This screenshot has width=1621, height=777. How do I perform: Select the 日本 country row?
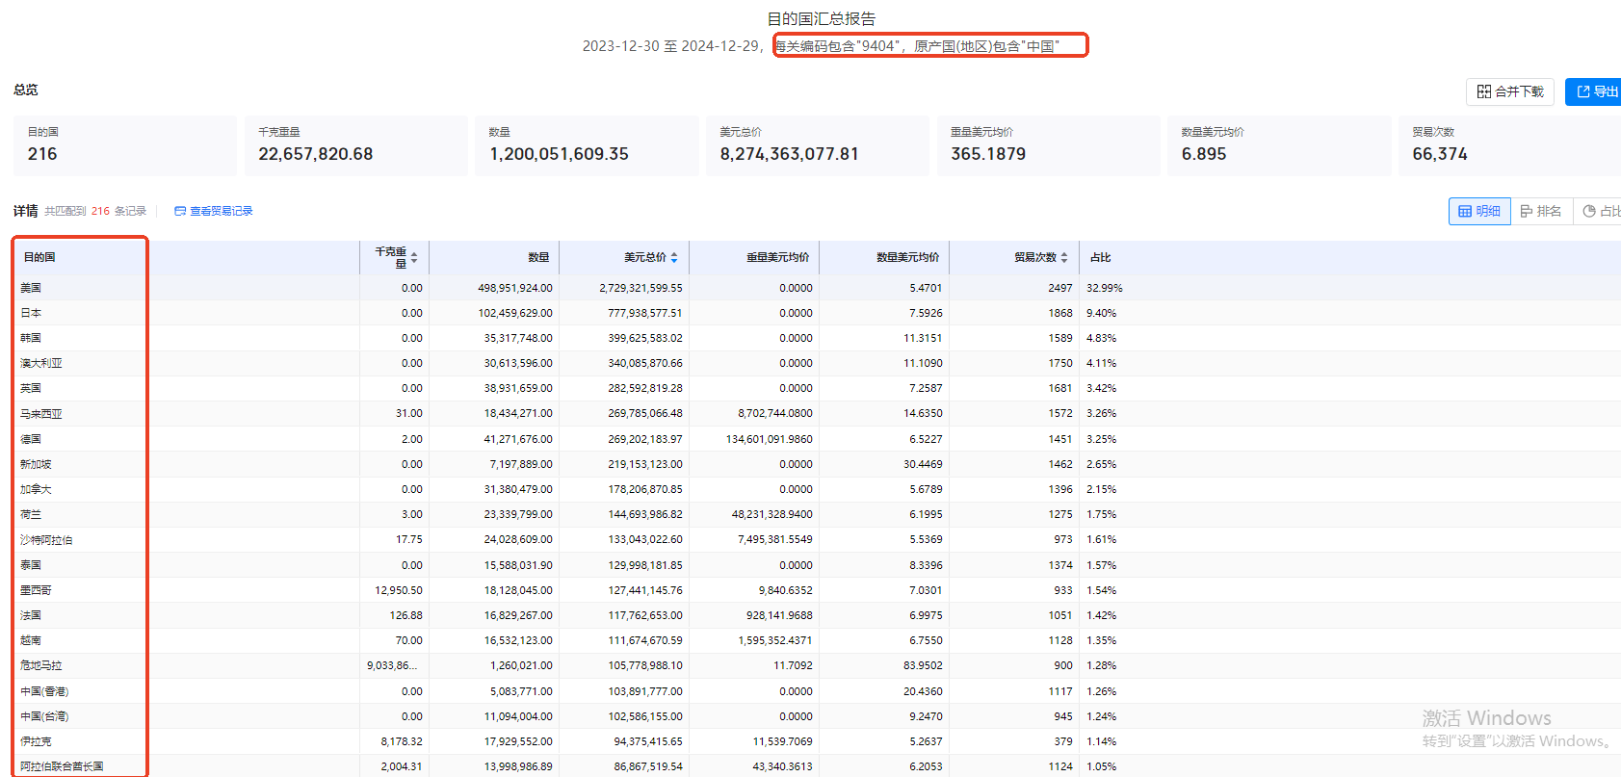click(x=31, y=313)
